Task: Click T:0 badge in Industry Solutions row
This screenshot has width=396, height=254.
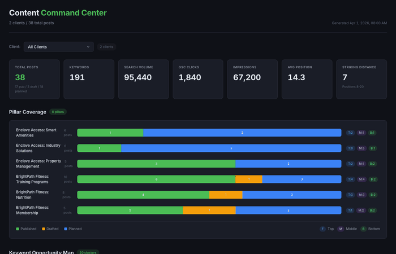Action: [x=351, y=148]
